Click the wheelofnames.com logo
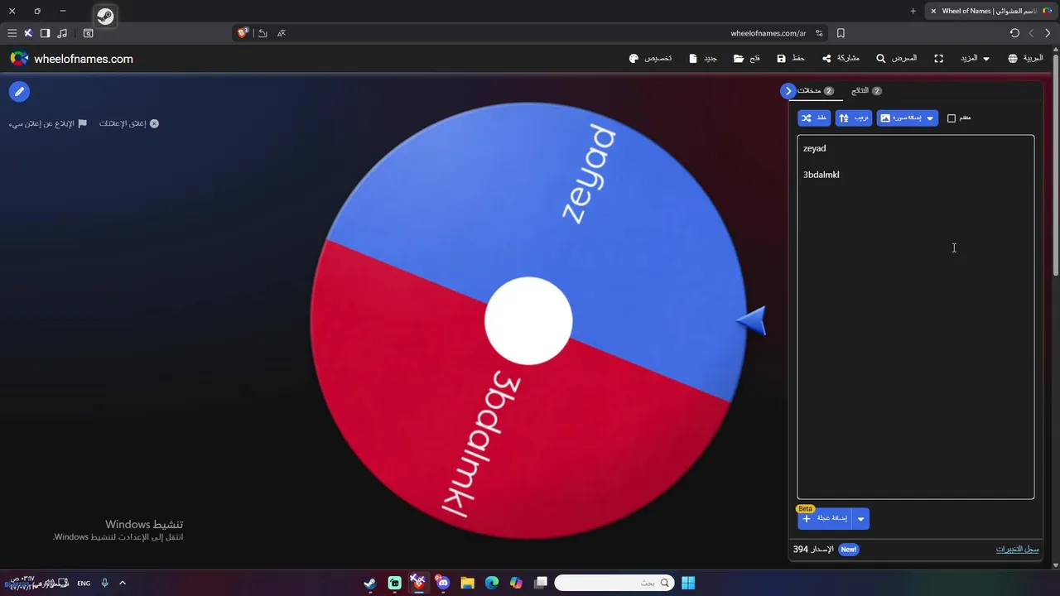 click(71, 59)
